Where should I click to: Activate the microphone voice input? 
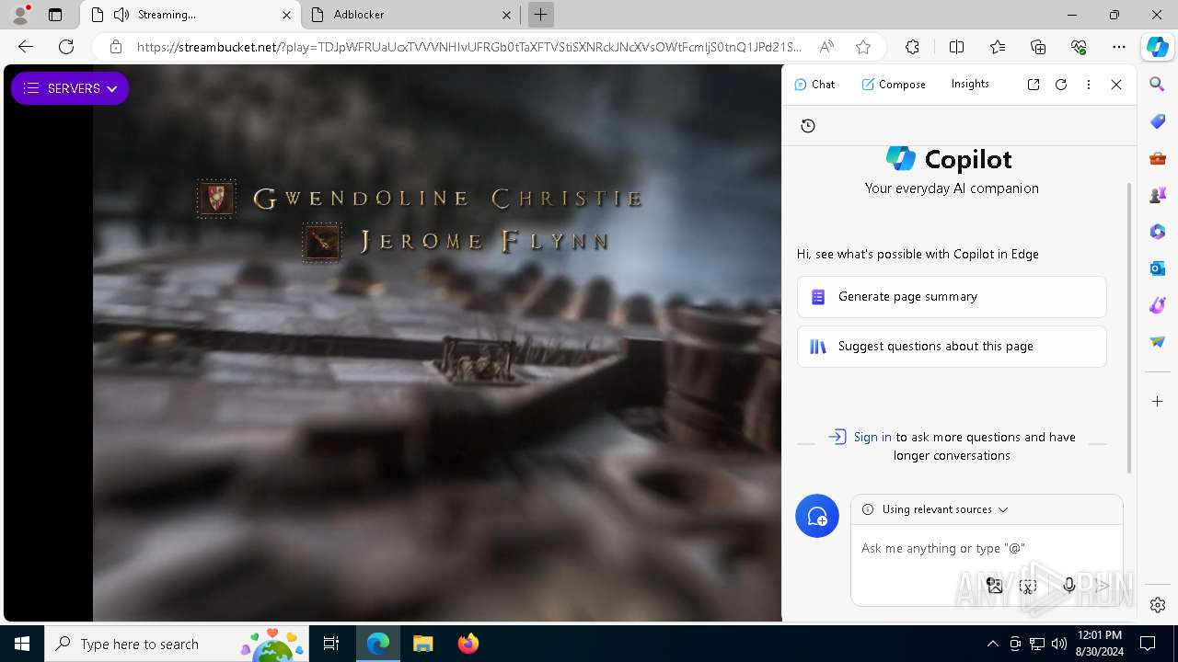pyautogui.click(x=1069, y=586)
